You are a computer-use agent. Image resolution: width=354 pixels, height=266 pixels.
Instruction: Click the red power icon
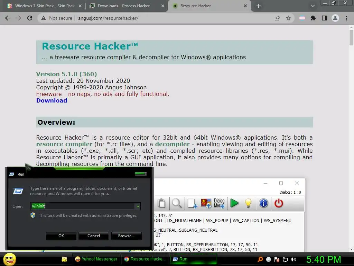[x=279, y=203]
